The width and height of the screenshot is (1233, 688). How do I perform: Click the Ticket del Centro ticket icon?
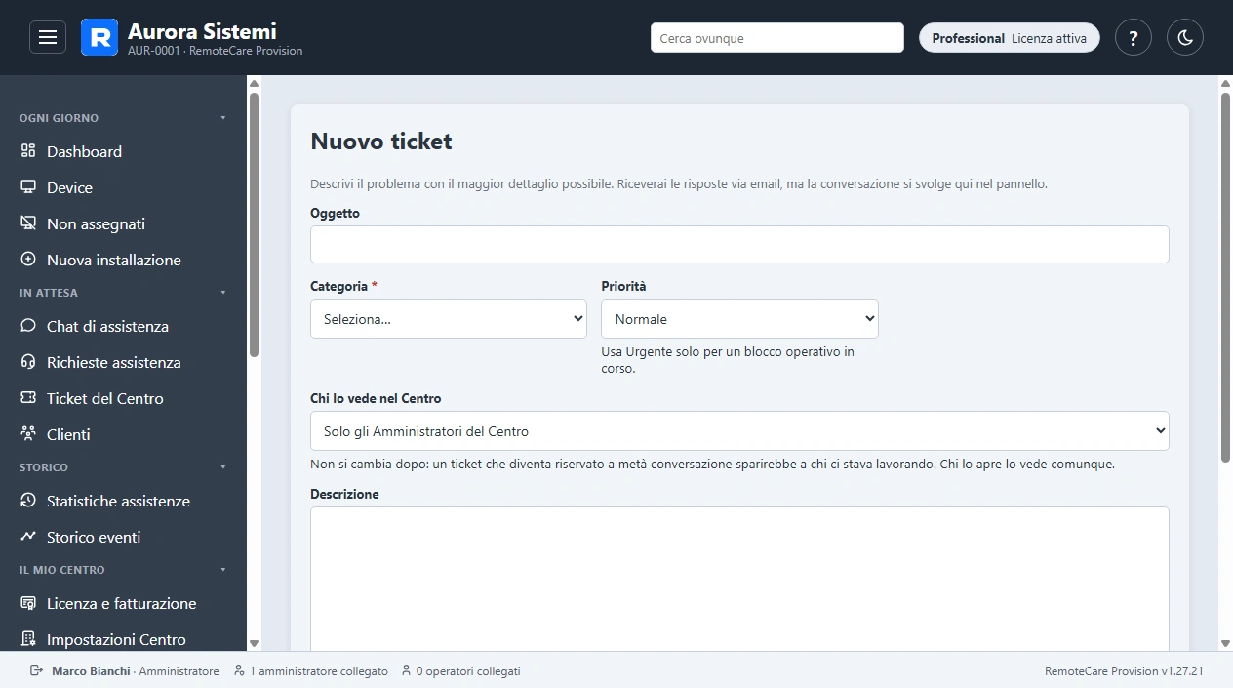click(x=28, y=398)
